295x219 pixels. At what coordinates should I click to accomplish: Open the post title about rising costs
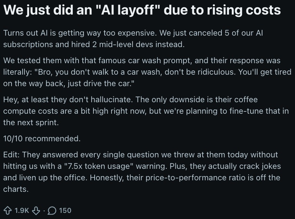click(x=142, y=10)
